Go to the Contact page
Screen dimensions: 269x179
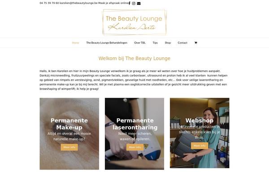coord(182,43)
